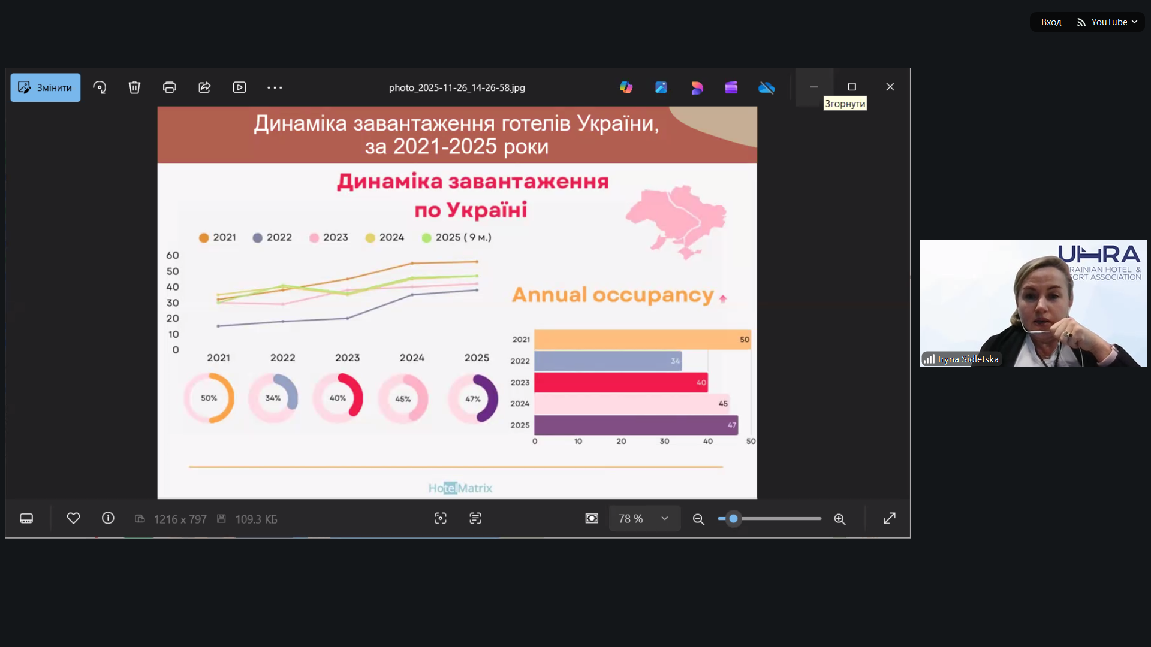Viewport: 1151px width, 647px height.
Task: Open the YouTube dropdown at top right
Action: [x=1108, y=22]
